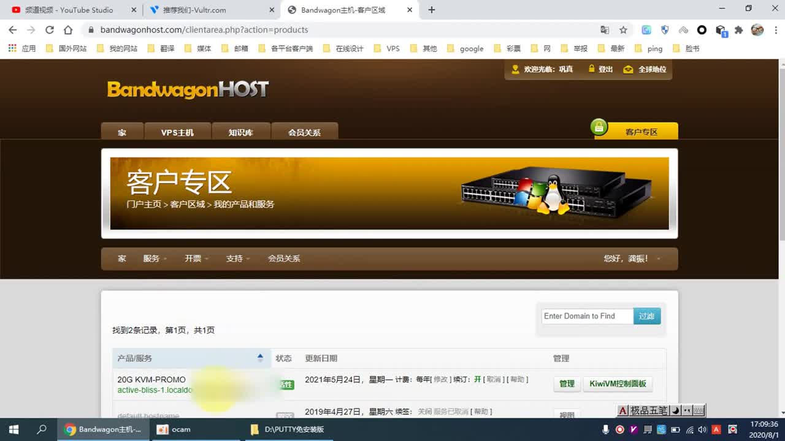Expand the 开票 dropdown menu
785x441 pixels.
pyautogui.click(x=196, y=258)
